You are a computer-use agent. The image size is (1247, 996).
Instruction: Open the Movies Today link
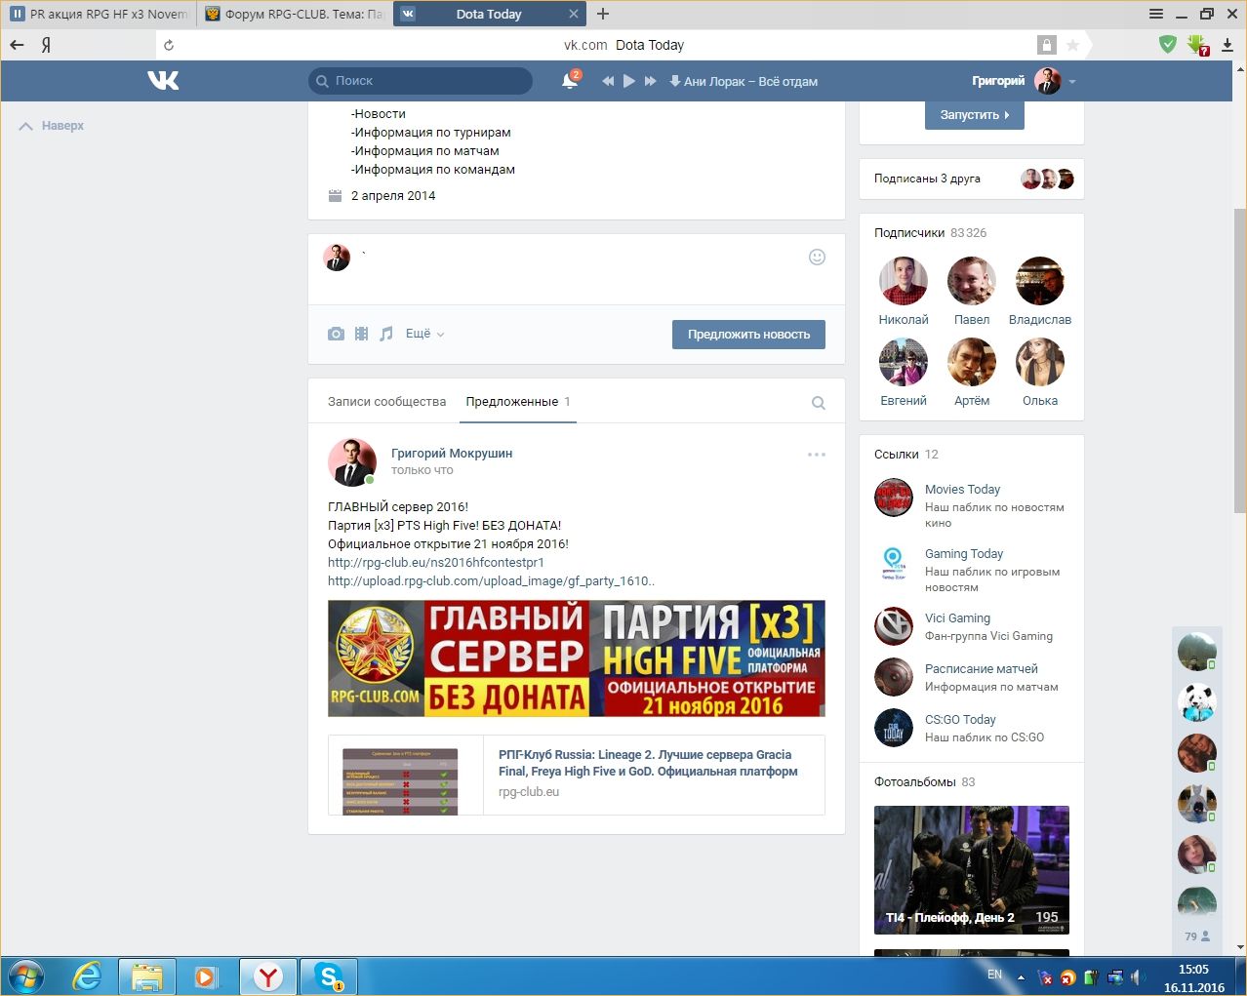coord(962,490)
